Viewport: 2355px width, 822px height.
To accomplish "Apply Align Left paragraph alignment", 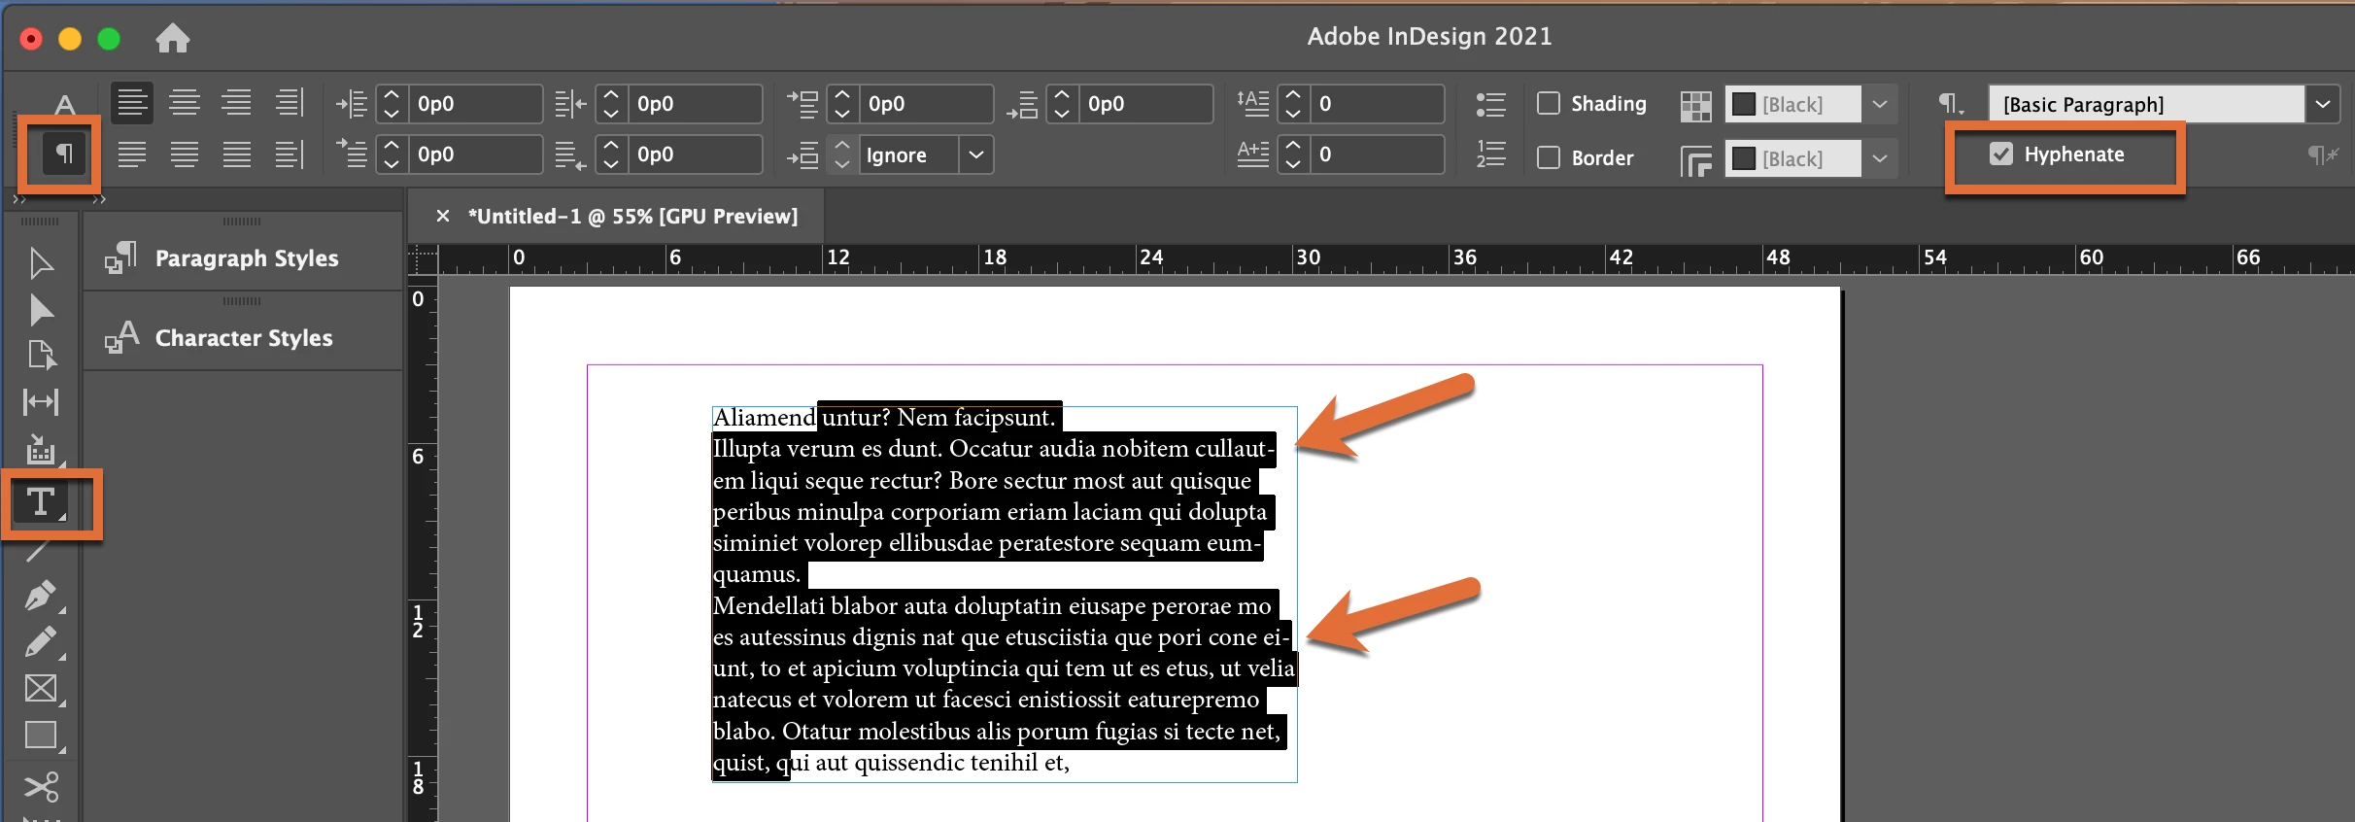I will [x=132, y=103].
